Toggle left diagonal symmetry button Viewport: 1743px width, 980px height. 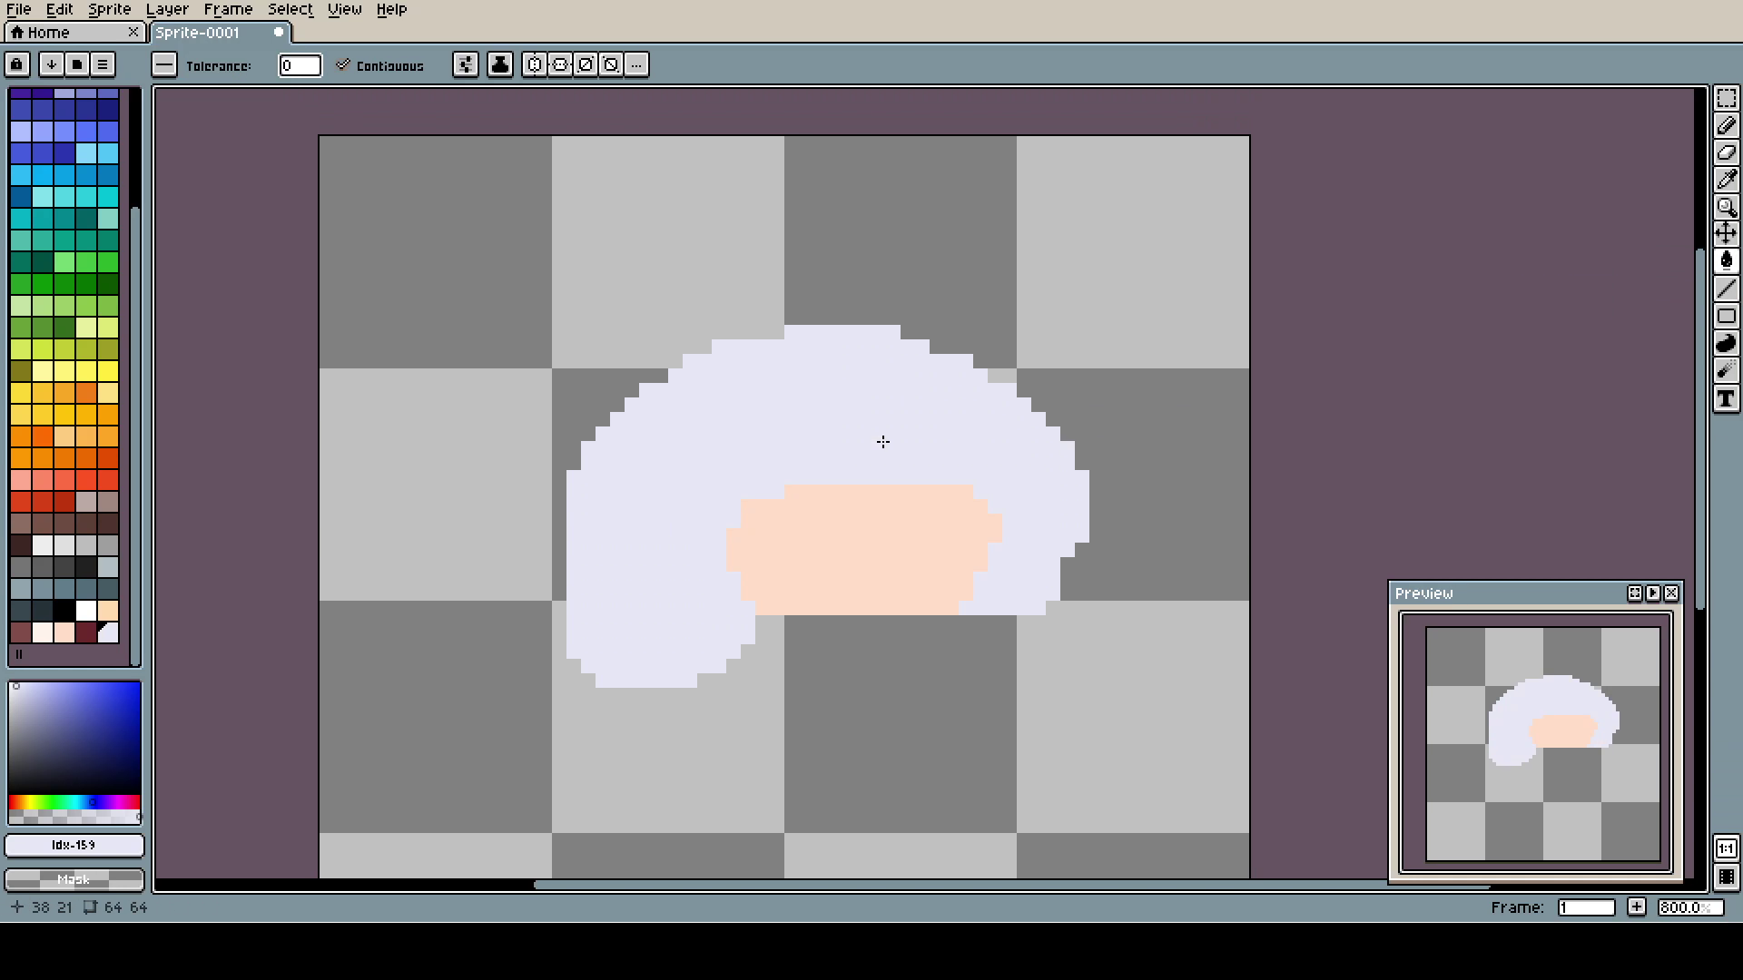point(611,64)
